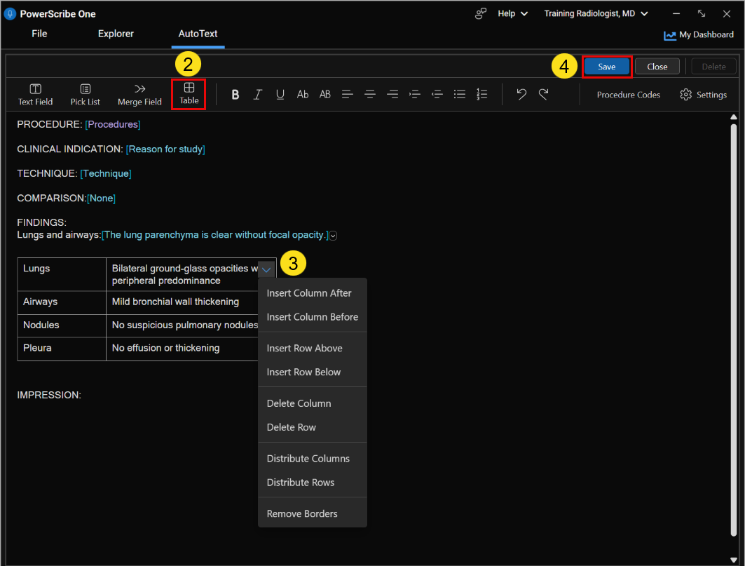Select the AutoText tab
This screenshot has width=745, height=566.
[x=198, y=34]
